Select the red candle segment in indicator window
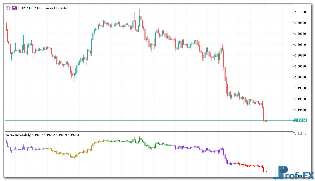Viewport: 315px width, 181px height. click(250, 165)
